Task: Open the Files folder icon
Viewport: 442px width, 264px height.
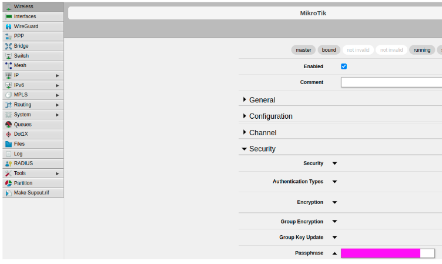Action: tap(8, 144)
